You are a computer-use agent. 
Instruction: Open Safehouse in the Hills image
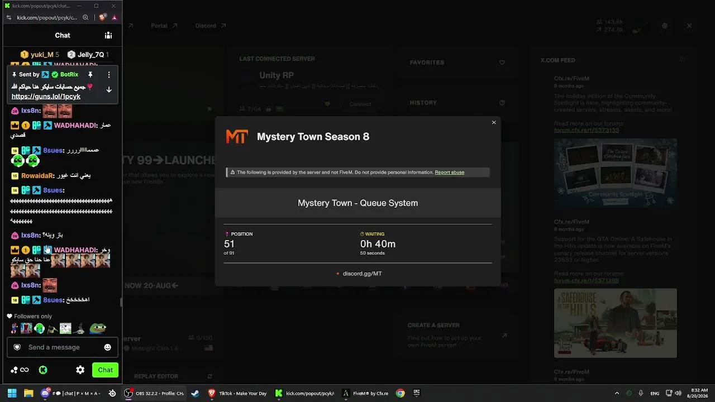(616, 323)
